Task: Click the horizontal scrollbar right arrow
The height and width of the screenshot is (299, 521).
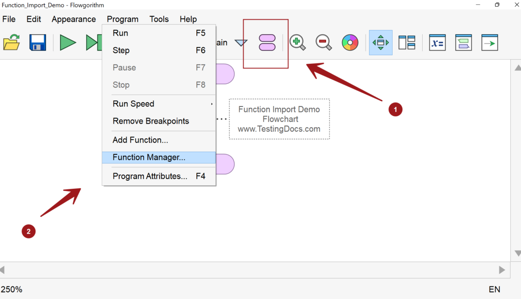Action: click(x=502, y=270)
